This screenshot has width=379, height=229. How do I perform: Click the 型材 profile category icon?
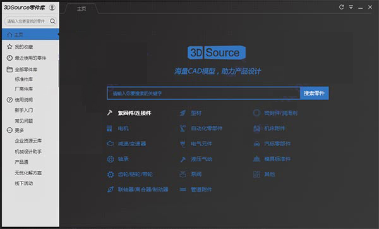point(183,113)
